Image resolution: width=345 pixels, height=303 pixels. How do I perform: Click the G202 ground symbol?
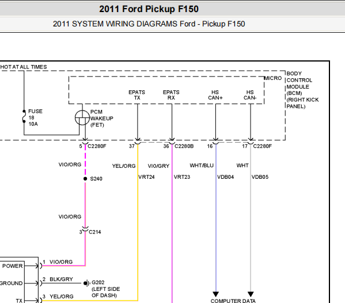[87, 283]
